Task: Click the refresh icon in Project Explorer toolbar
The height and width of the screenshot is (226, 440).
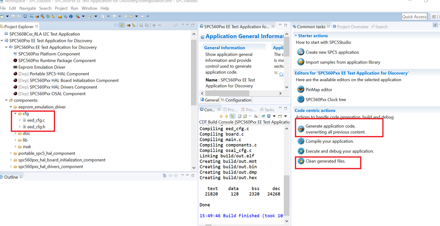Action: (x=176, y=25)
